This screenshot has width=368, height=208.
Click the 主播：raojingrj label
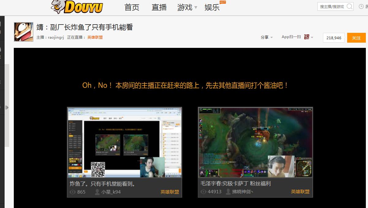(x=50, y=37)
